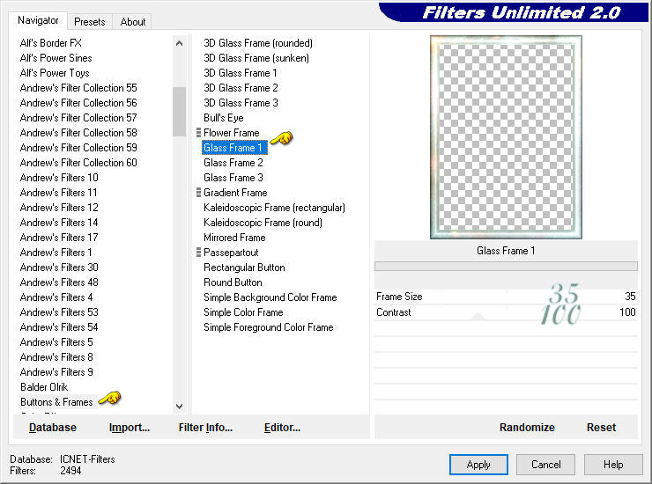Select Mirrored Frame filter
Viewport: 652px width, 484px height.
(x=234, y=238)
